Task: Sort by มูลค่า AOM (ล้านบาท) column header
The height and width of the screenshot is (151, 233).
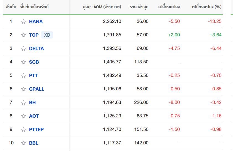Action: click(102, 7)
